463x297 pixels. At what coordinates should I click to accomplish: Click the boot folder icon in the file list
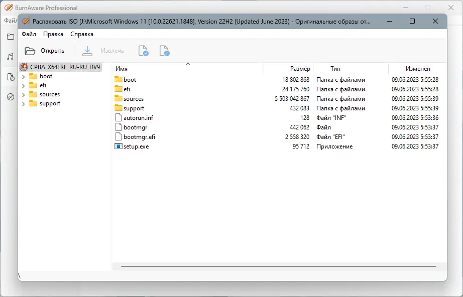[119, 79]
